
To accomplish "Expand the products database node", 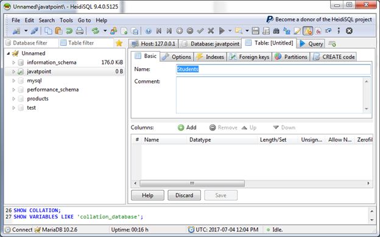I will pos(14,99).
